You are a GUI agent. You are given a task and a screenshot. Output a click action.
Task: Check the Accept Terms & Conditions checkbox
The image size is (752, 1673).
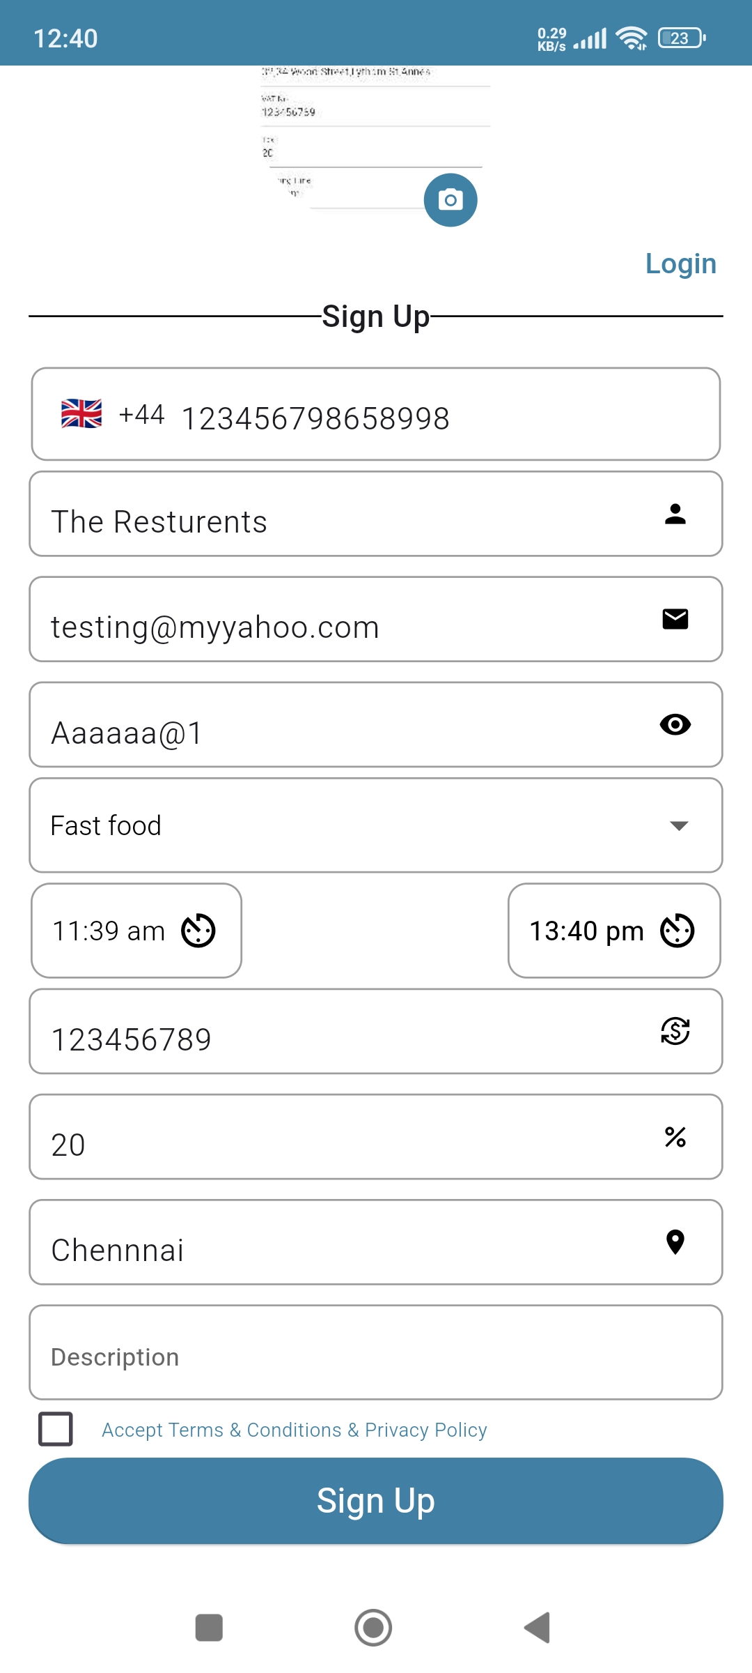click(x=56, y=1429)
